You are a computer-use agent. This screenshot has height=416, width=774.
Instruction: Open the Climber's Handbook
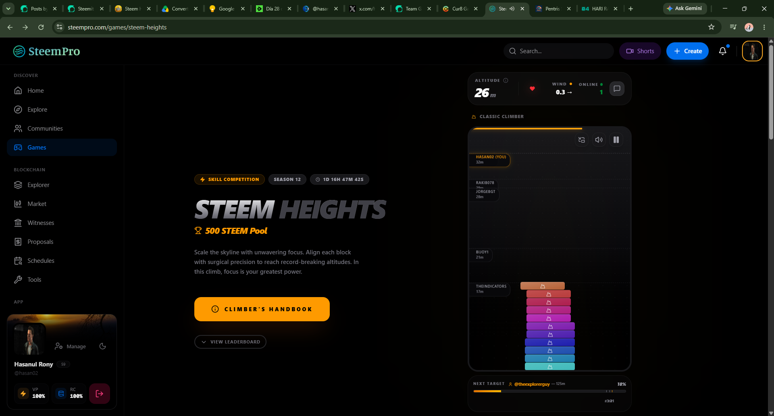pyautogui.click(x=262, y=309)
